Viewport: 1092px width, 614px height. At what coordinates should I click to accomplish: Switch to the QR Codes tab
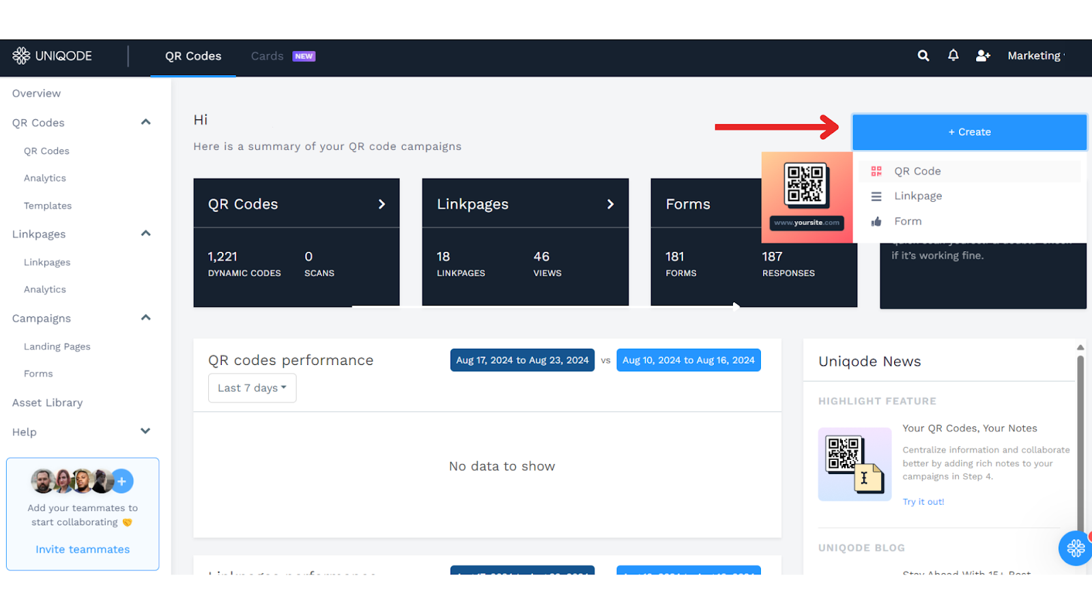pos(193,57)
